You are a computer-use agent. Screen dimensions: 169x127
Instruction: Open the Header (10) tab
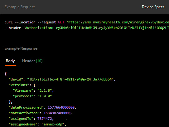(32, 61)
